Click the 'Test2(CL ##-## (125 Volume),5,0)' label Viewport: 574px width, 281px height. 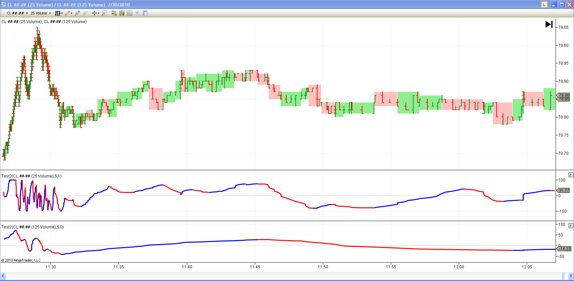tap(32, 227)
